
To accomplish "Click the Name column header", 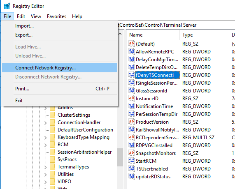I will tap(153, 35).
